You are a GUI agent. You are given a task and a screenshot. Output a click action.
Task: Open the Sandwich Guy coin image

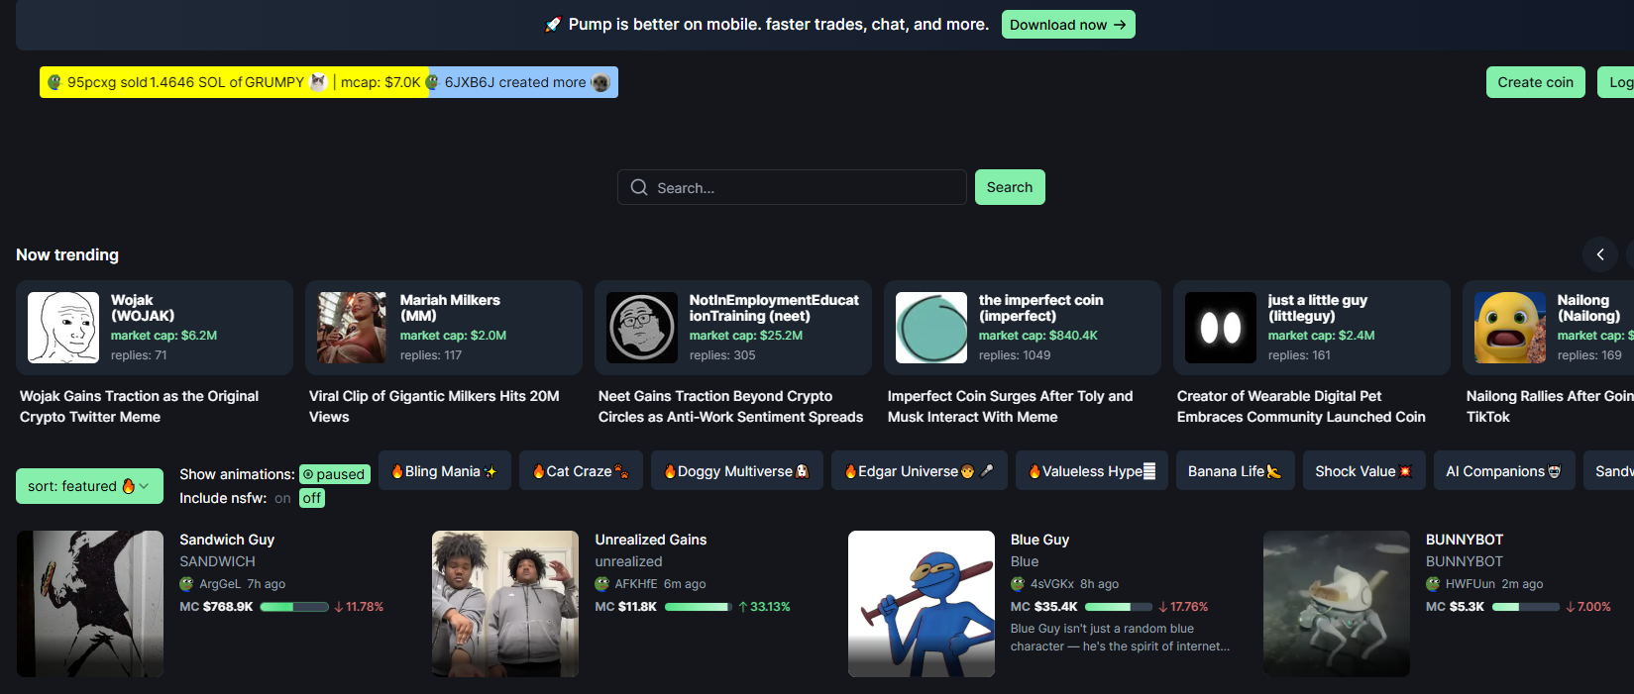click(90, 604)
